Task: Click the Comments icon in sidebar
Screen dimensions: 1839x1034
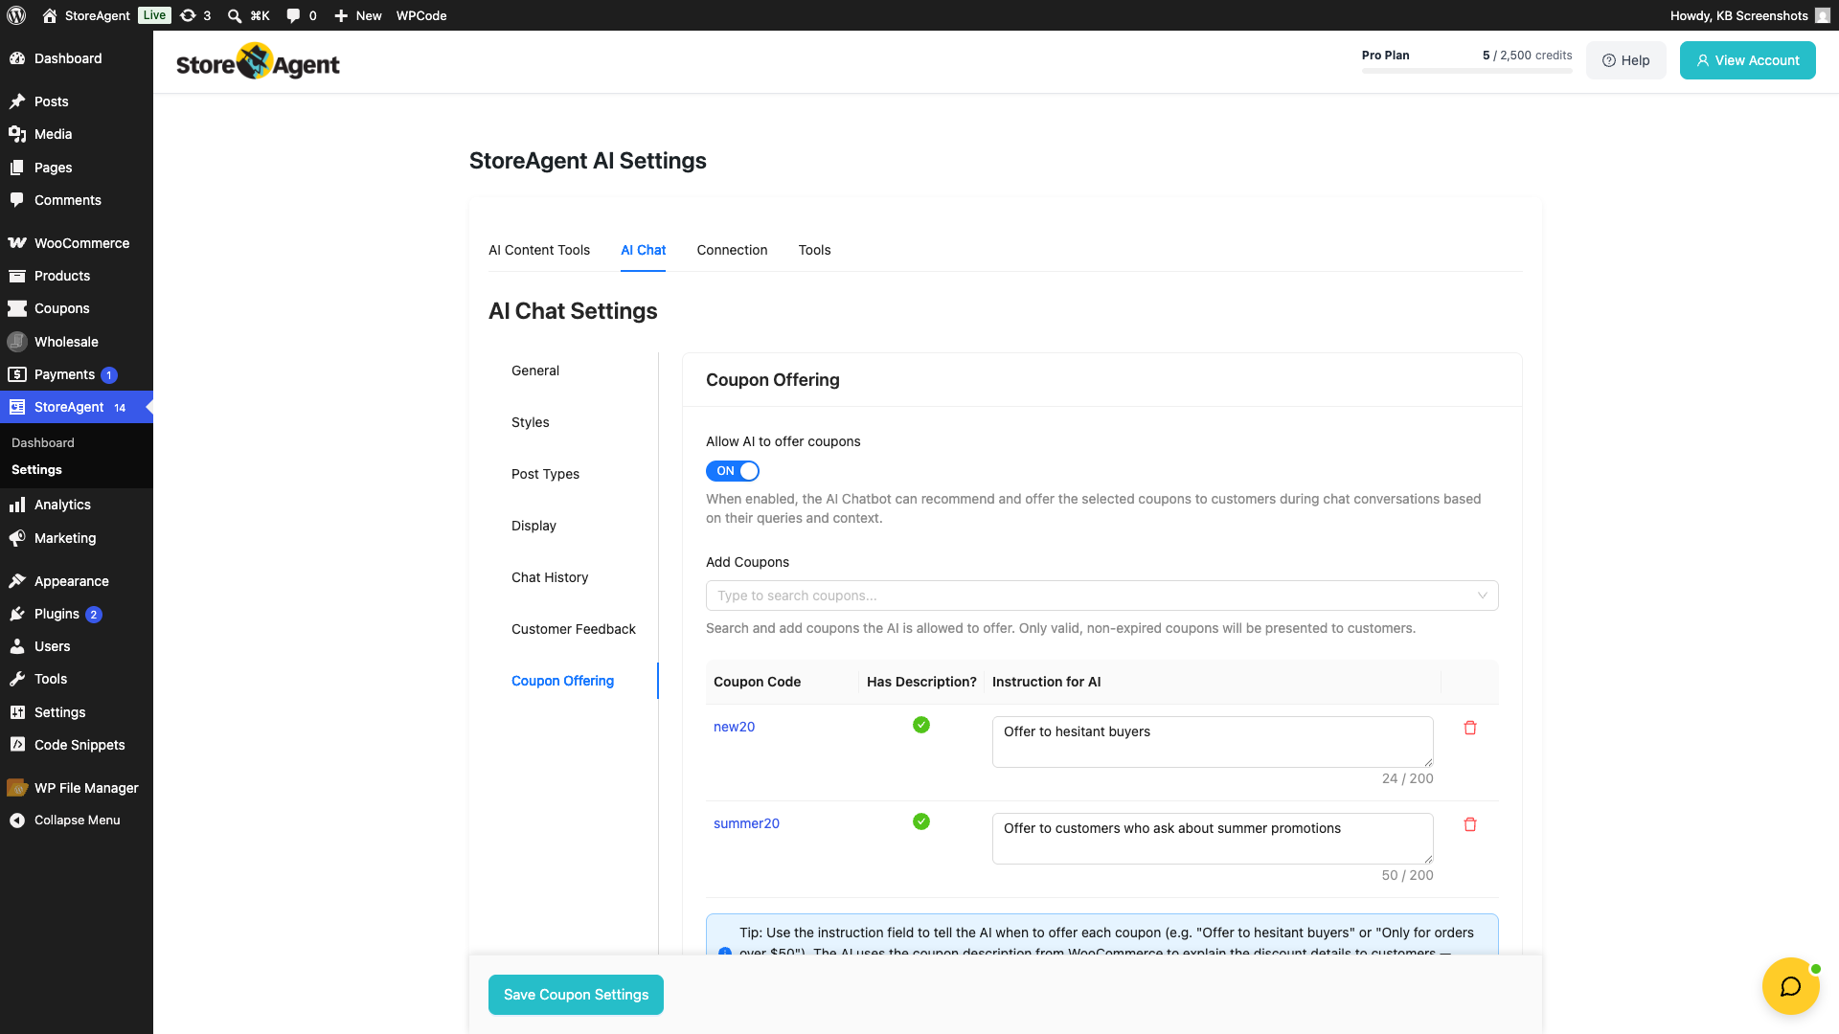Action: click(x=17, y=200)
